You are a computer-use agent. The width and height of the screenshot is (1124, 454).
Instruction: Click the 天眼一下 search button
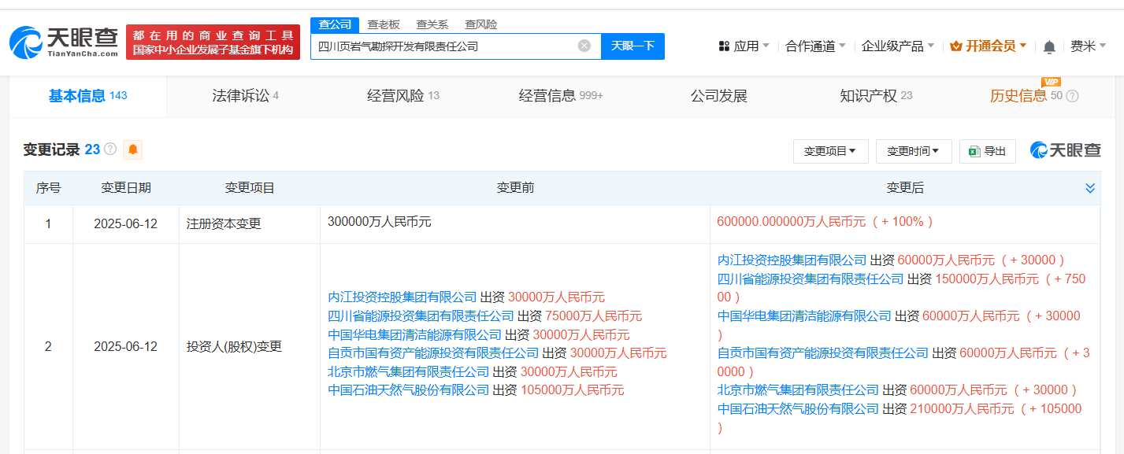(632, 46)
